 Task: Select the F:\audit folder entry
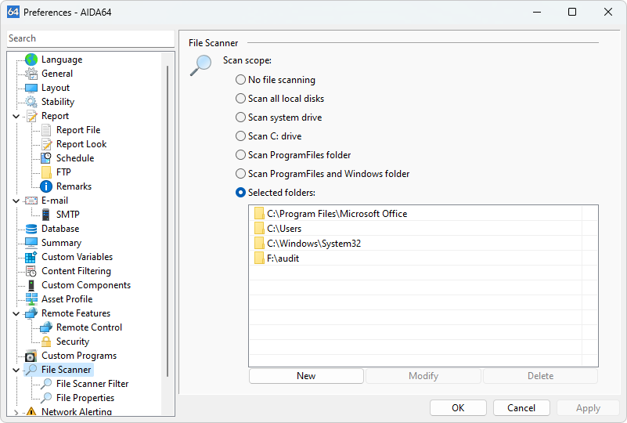283,258
